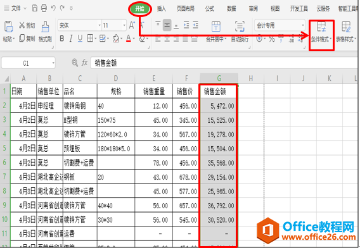360x248 pixels.
Task: Open the 文件 menu dropdown arrow
Action: click(25, 8)
